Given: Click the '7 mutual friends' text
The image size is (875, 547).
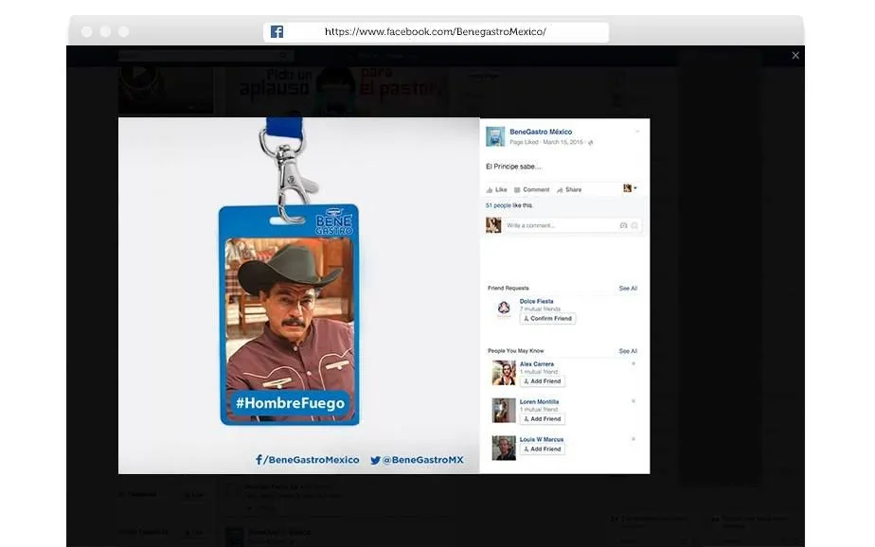Looking at the screenshot, I should pyautogui.click(x=540, y=309).
